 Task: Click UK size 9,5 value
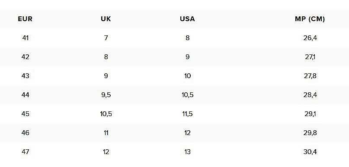click(x=106, y=95)
